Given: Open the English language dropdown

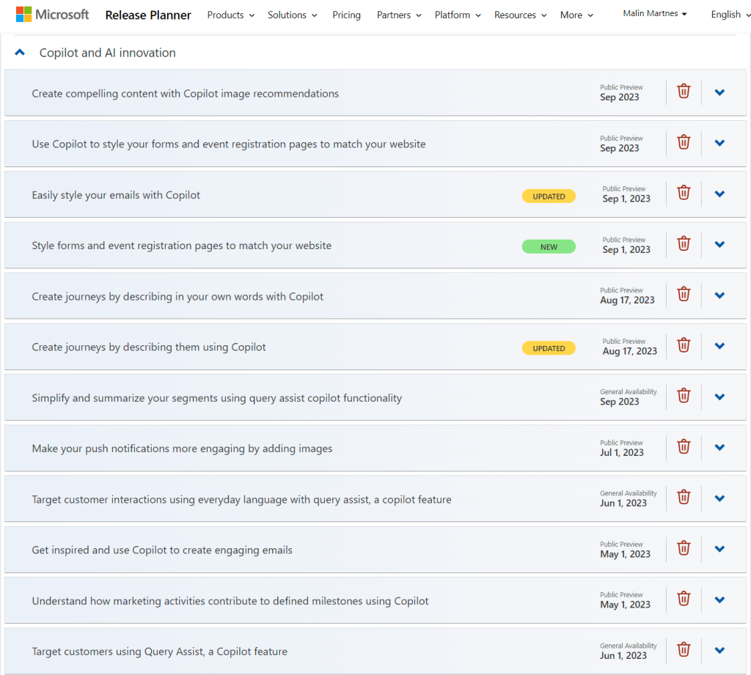Looking at the screenshot, I should [728, 14].
